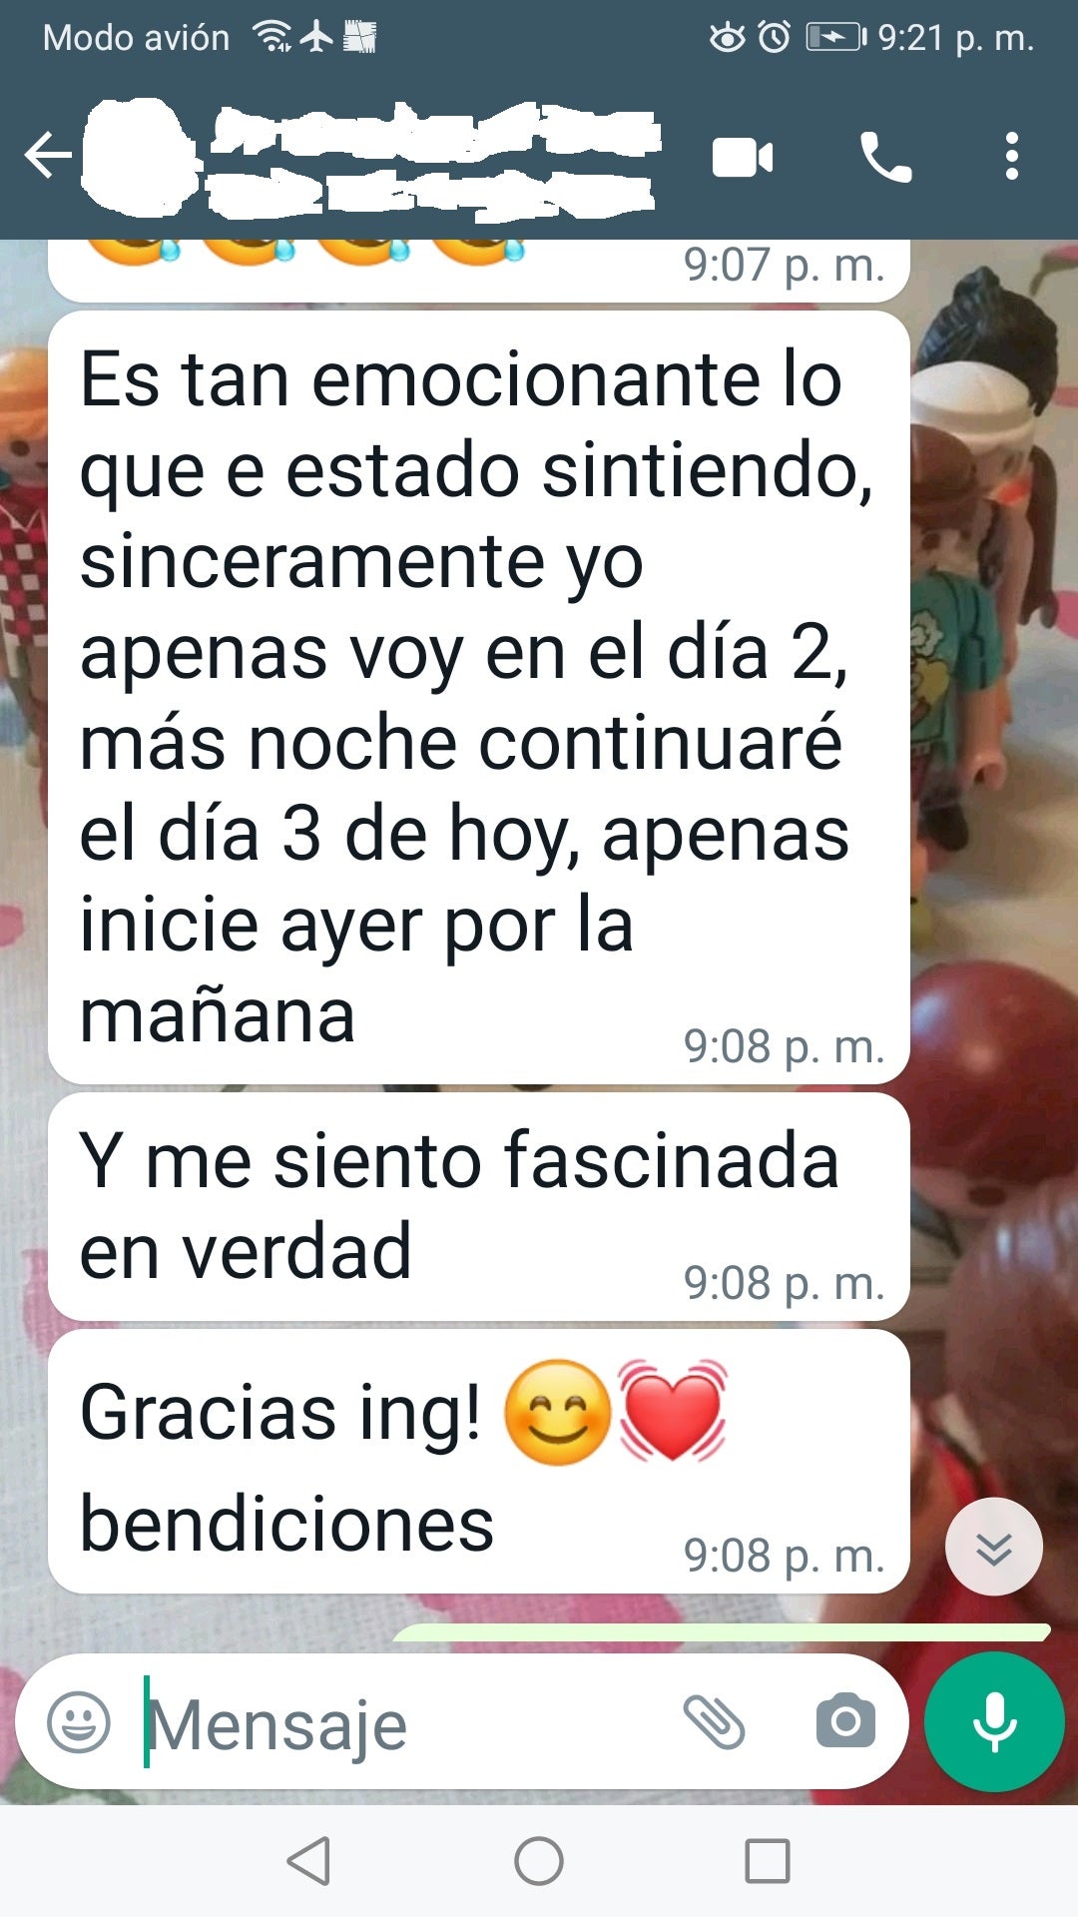1078x1917 pixels.
Task: Open recent apps square button
Action: point(768,1861)
